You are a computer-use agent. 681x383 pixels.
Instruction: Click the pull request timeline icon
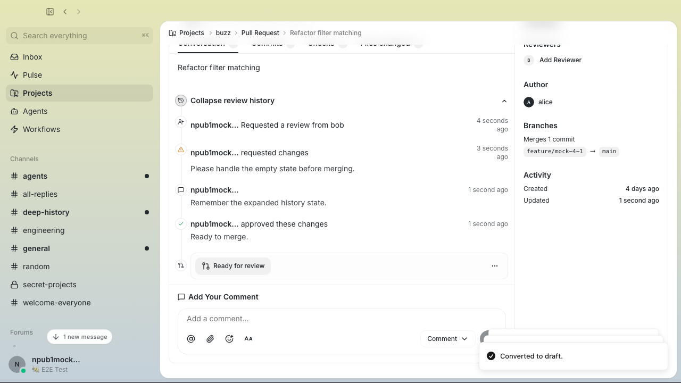(x=181, y=265)
